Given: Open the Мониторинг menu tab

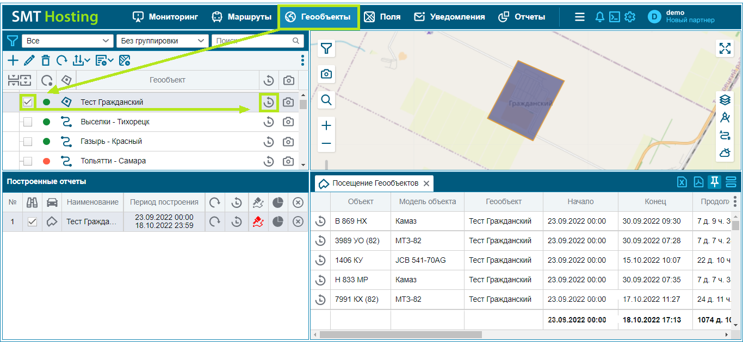Looking at the screenshot, I should (x=165, y=17).
